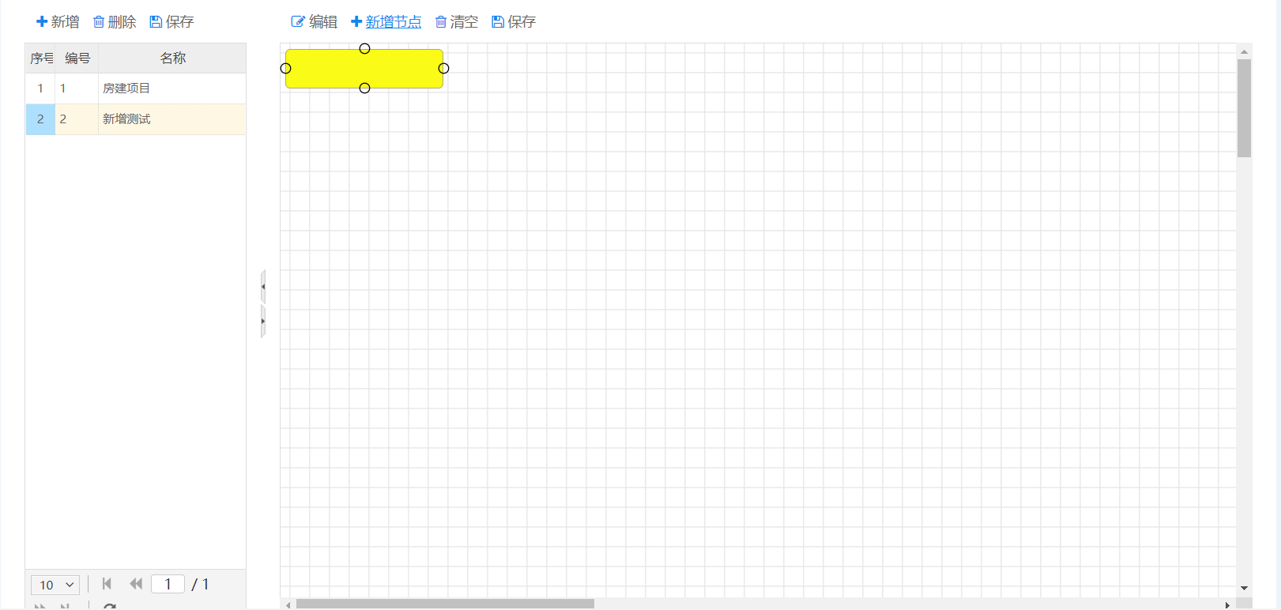Select the row named 房建项目
The image size is (1281, 610).
click(135, 88)
